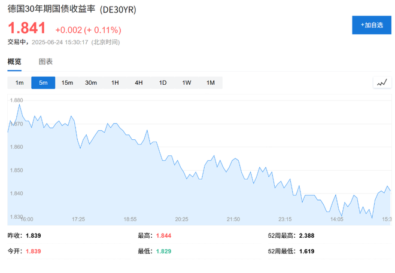Image resolution: width=395 pixels, height=273 pixels.
Task: Click the 14:05 time axis label
Action: coord(337,219)
